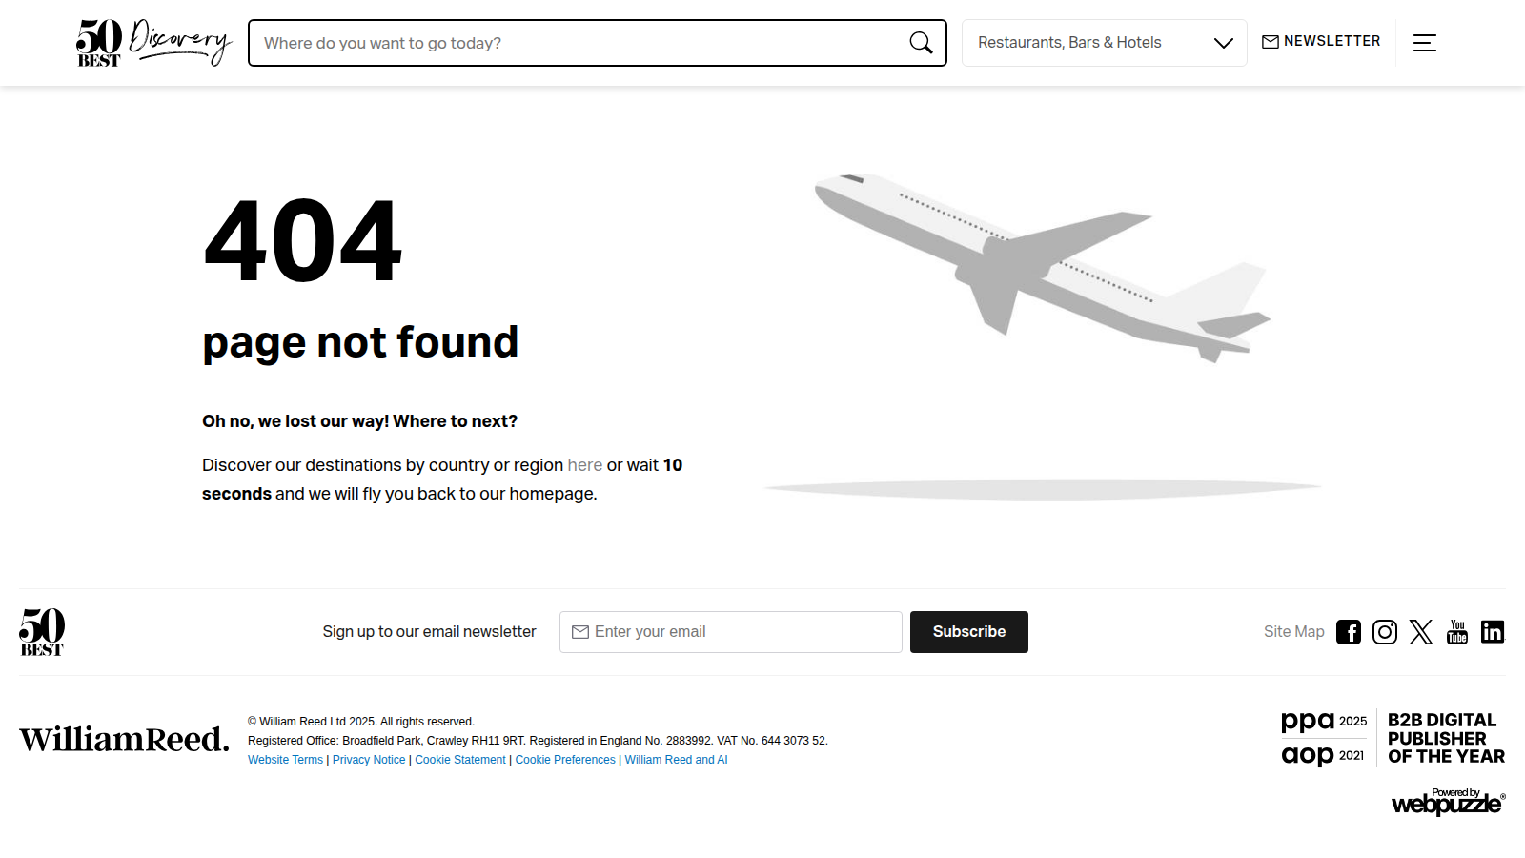Screen dimensions: 1525x858
Task: Open the Instagram icon in footer
Action: pos(1384,632)
